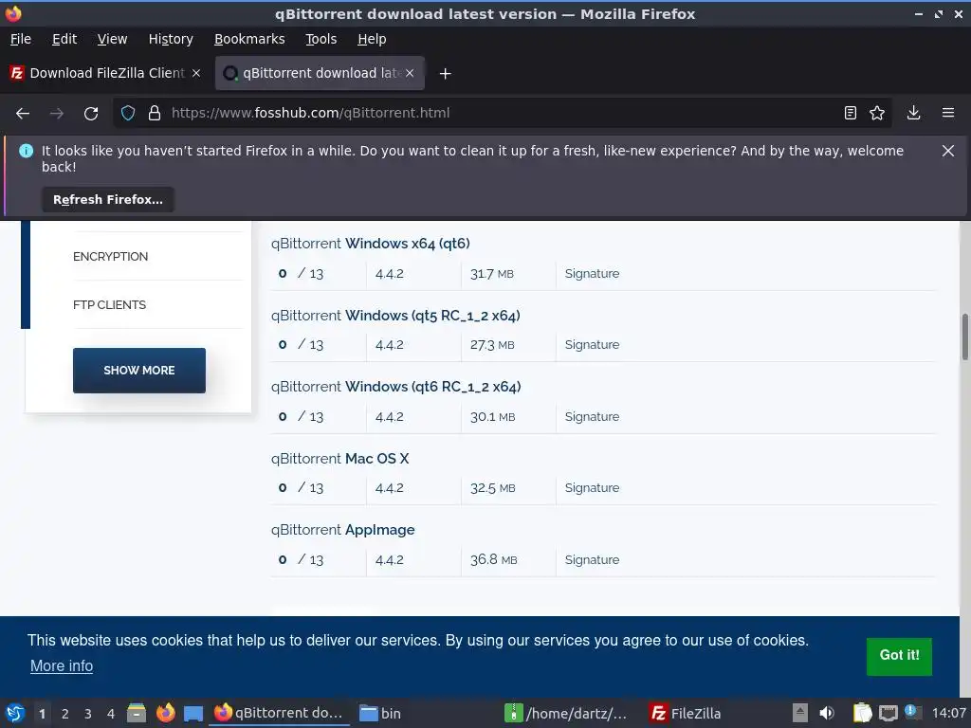Show site security padlock info
Screen dimensions: 971x728
pos(155,114)
